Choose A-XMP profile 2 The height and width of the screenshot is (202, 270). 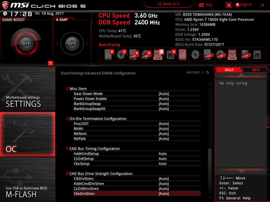pyautogui.click(x=57, y=43)
